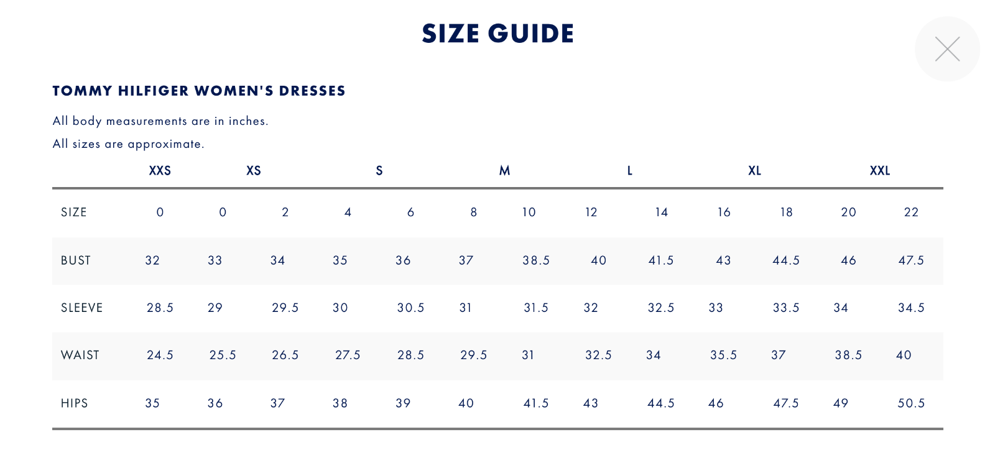Click the SIZE row label

click(x=74, y=213)
